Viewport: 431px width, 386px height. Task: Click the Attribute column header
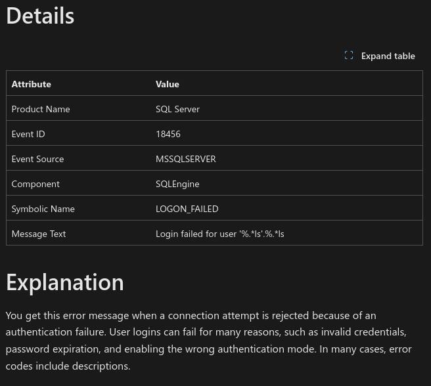[32, 84]
